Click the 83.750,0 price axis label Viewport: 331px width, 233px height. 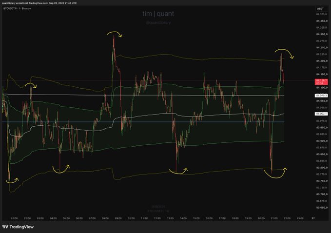pos(322,181)
